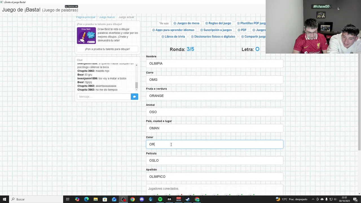Click the Carro field containing OMG
361x203 pixels.
215,80
